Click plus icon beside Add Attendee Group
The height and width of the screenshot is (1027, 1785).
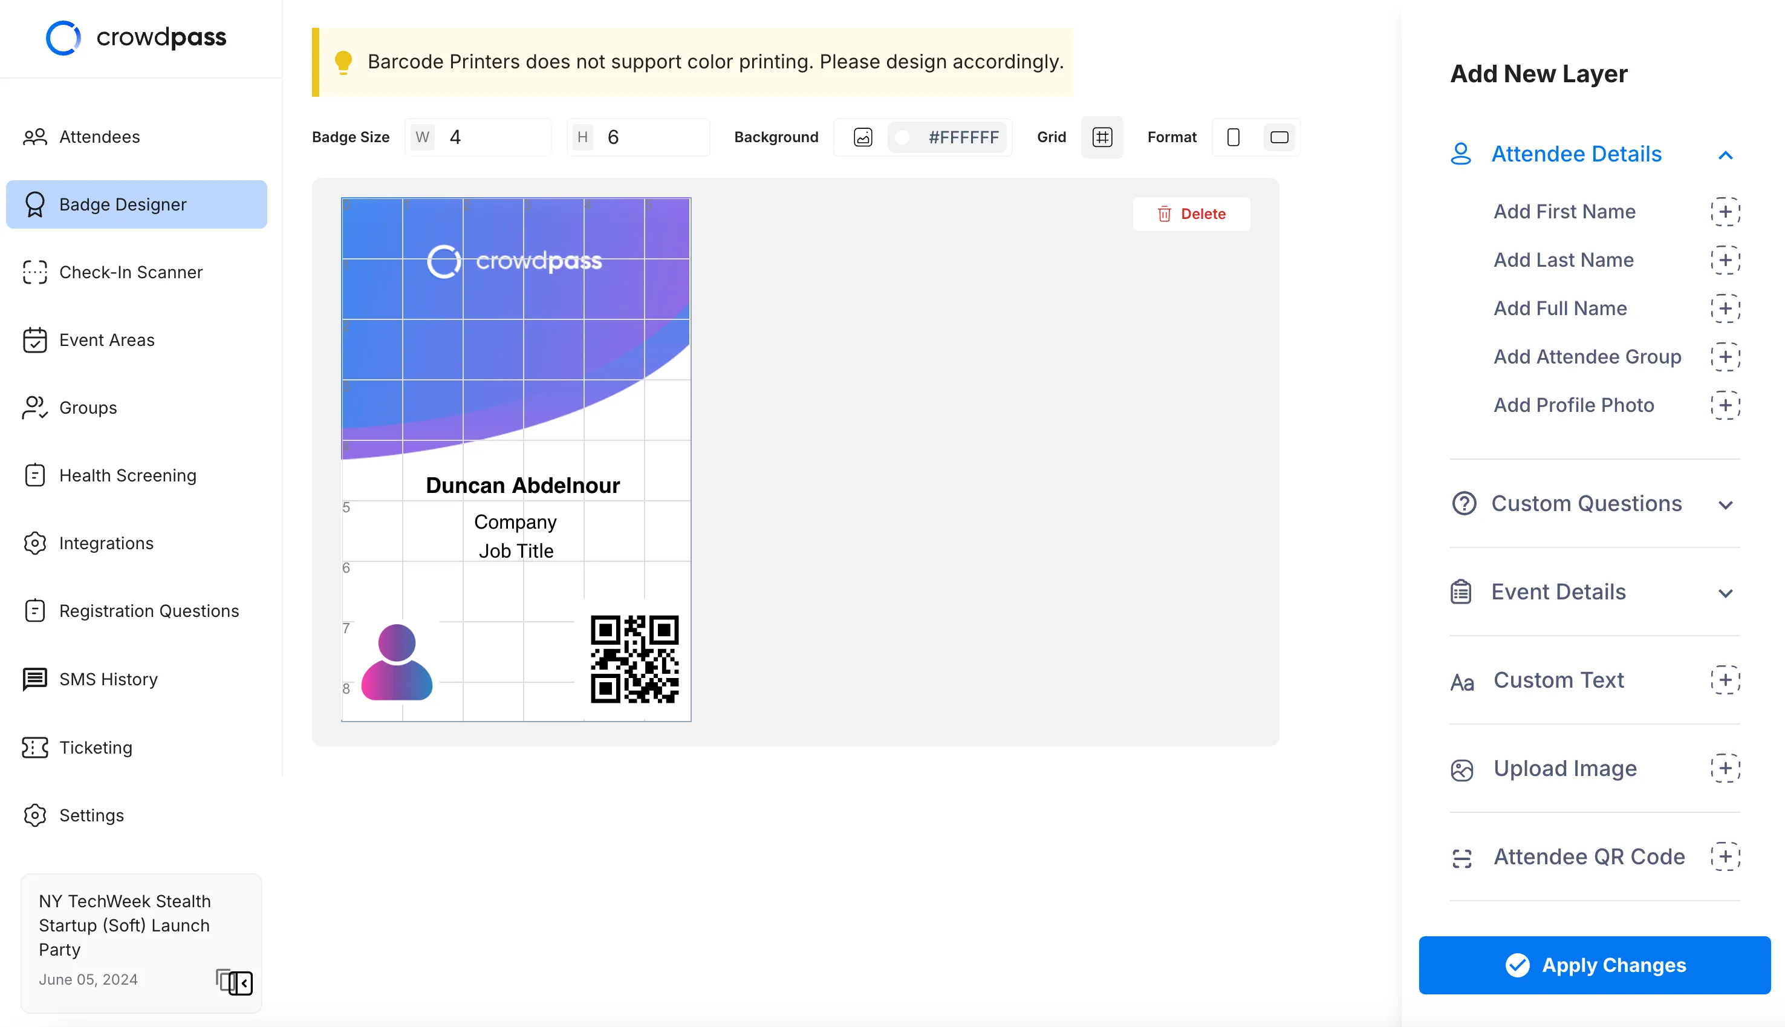click(1725, 357)
